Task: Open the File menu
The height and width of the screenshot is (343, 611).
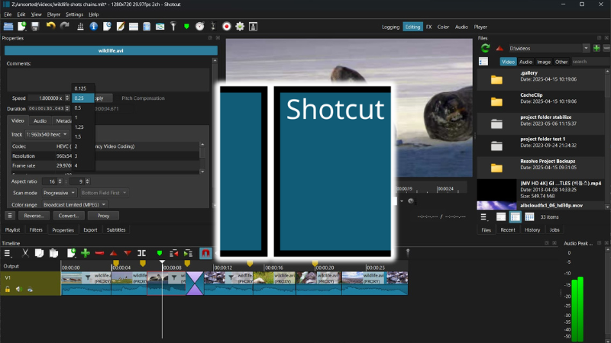Action: [x=8, y=14]
